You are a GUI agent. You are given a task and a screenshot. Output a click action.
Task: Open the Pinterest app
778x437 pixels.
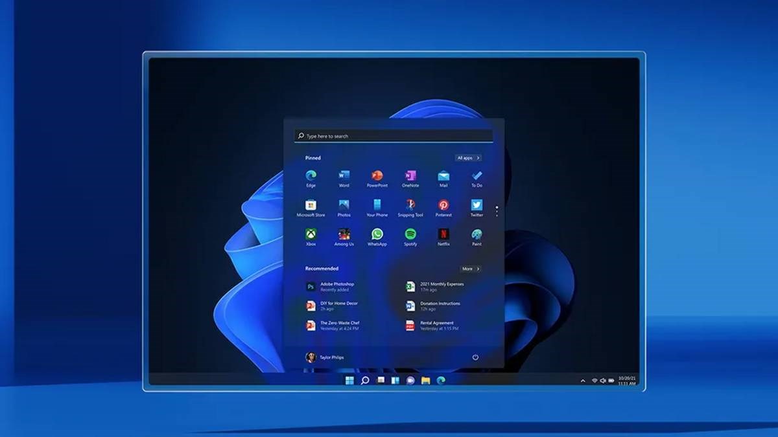[443, 208]
